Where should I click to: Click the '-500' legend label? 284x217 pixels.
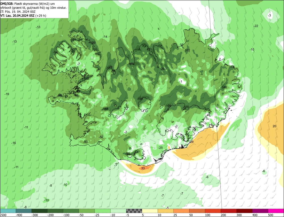(3, 215)
